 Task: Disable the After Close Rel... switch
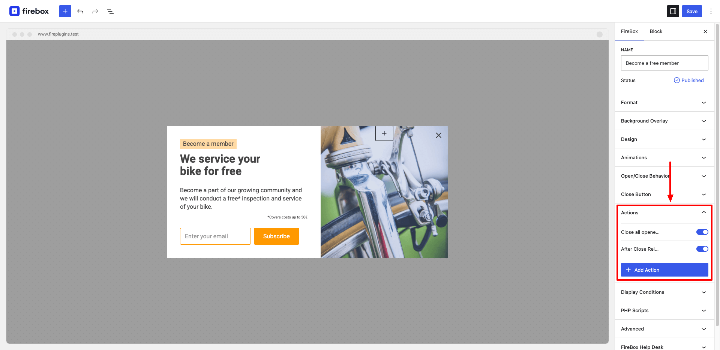pos(702,249)
